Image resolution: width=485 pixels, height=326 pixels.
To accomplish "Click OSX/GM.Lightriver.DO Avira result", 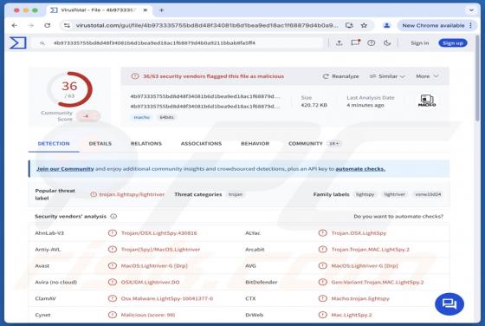I will click(x=150, y=282).
